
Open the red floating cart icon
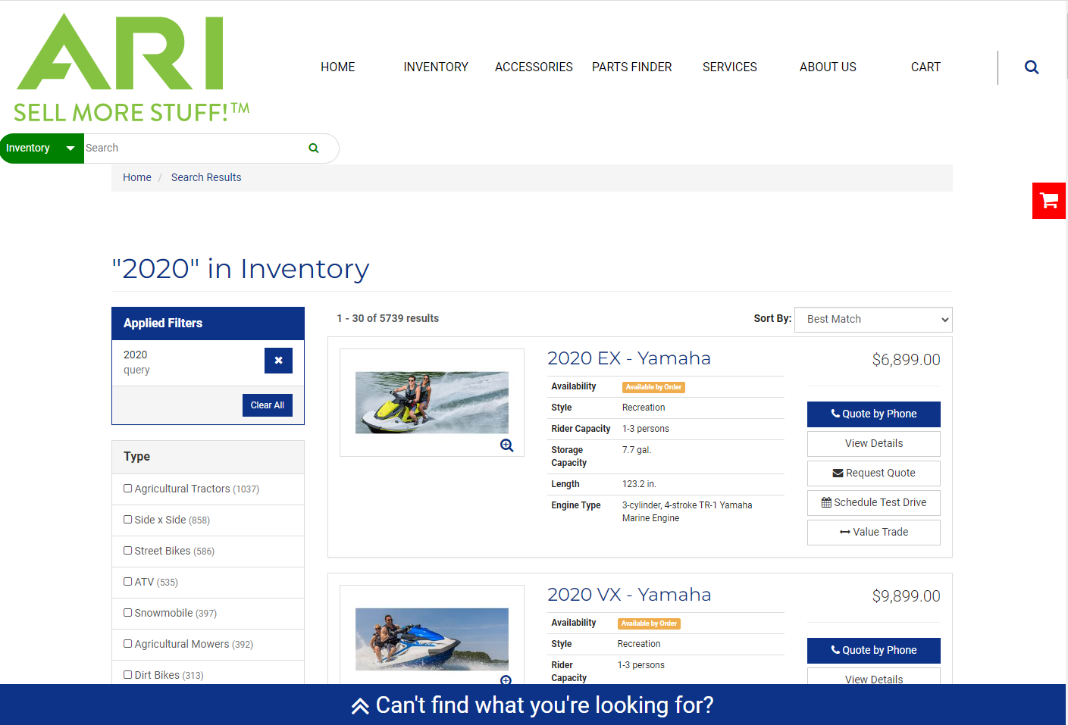click(1049, 201)
